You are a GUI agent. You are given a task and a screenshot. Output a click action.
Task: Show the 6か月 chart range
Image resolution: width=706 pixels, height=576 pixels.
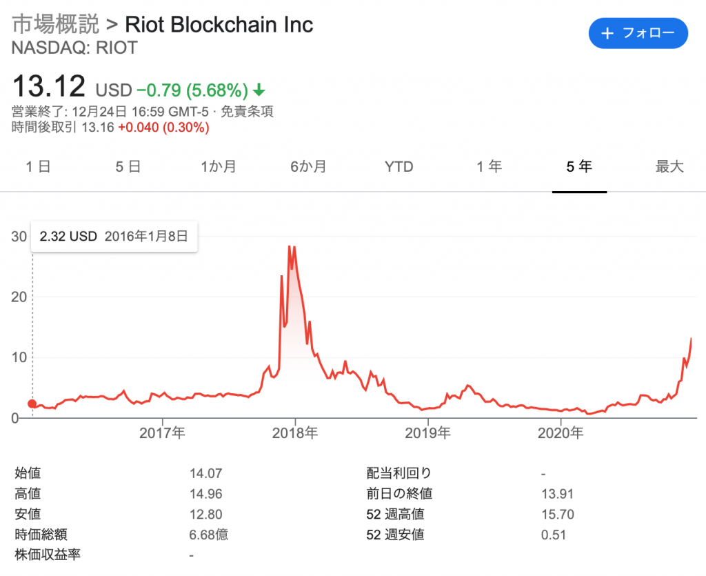click(x=308, y=166)
